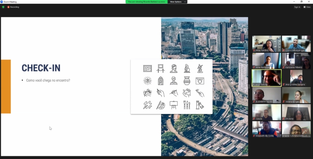Open the View Options dropdown
Viewport: 313px width, 159px height.
pyautogui.click(x=177, y=2)
